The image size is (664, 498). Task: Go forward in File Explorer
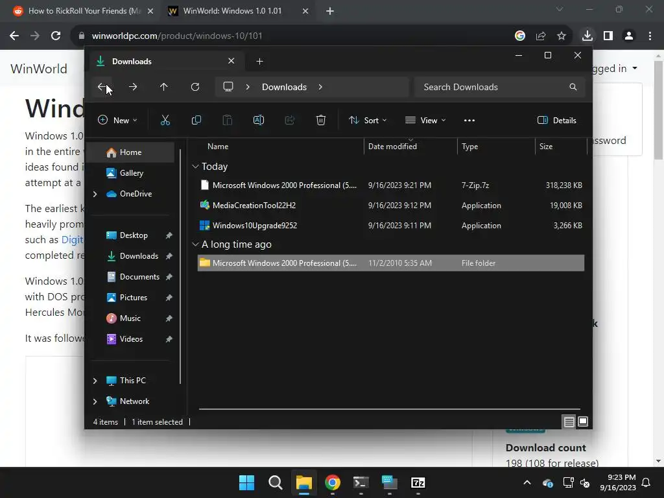coord(133,87)
